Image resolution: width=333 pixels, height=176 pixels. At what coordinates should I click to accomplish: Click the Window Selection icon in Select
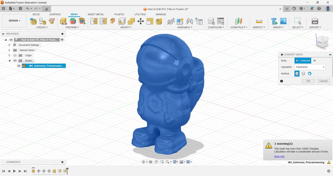point(297,21)
